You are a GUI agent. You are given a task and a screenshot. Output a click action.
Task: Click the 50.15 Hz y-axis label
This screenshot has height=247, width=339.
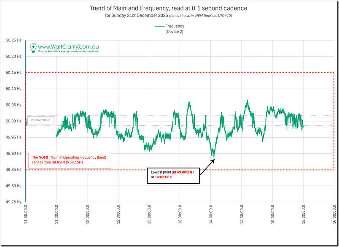click(x=13, y=73)
